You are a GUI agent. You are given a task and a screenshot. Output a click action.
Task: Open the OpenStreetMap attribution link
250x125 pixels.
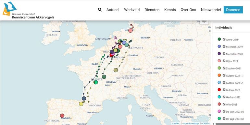(x=191, y=124)
